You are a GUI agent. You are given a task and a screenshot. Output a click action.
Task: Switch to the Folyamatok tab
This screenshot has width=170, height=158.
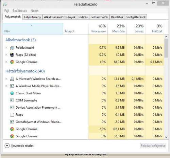(x=13, y=17)
